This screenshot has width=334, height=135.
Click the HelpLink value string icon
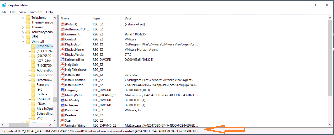tap(62, 65)
